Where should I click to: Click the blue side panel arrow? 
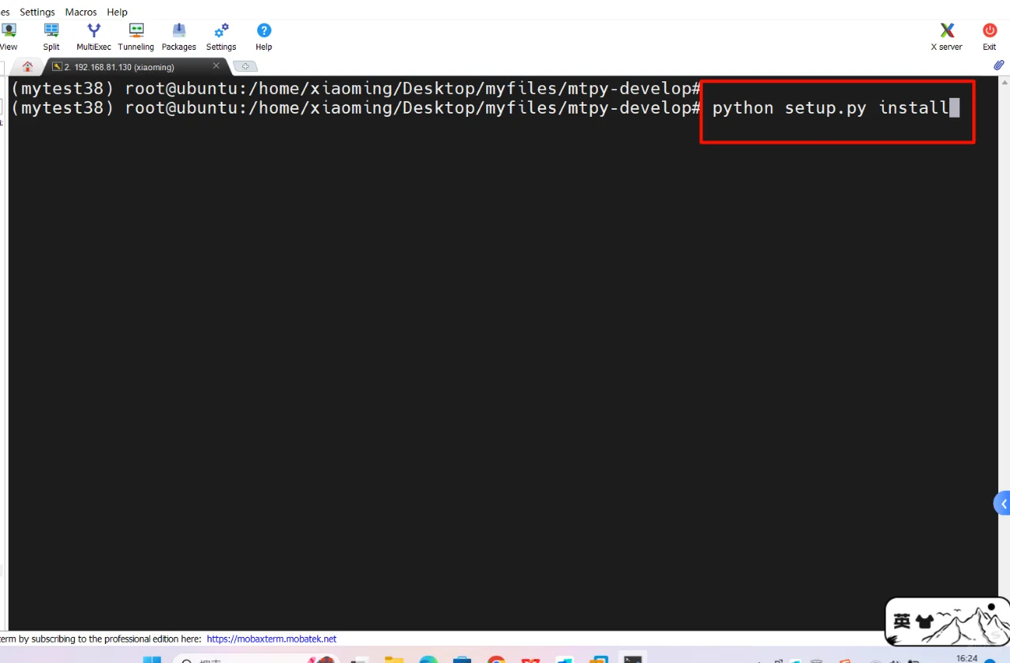[x=1002, y=504]
